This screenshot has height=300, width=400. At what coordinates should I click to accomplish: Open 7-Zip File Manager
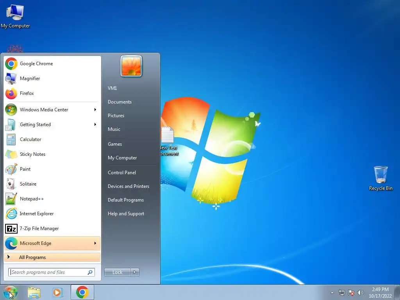(x=52, y=228)
